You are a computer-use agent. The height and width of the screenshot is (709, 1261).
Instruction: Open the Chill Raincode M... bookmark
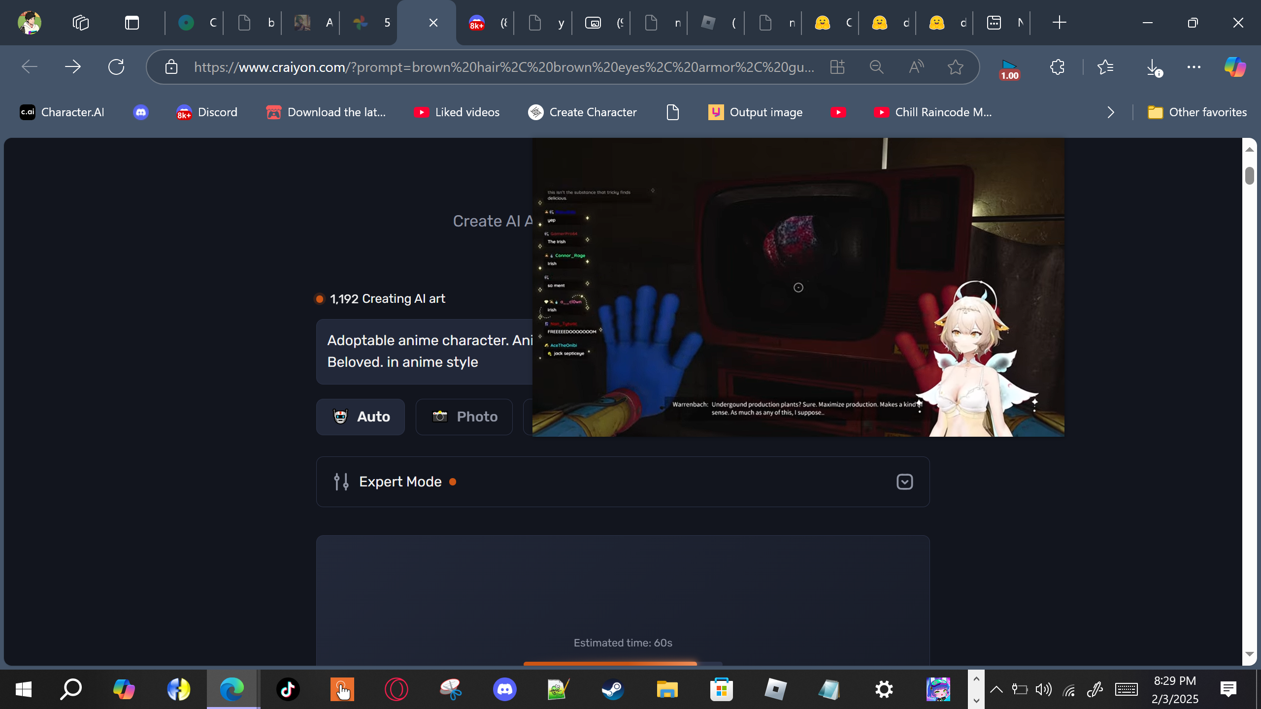pyautogui.click(x=933, y=112)
